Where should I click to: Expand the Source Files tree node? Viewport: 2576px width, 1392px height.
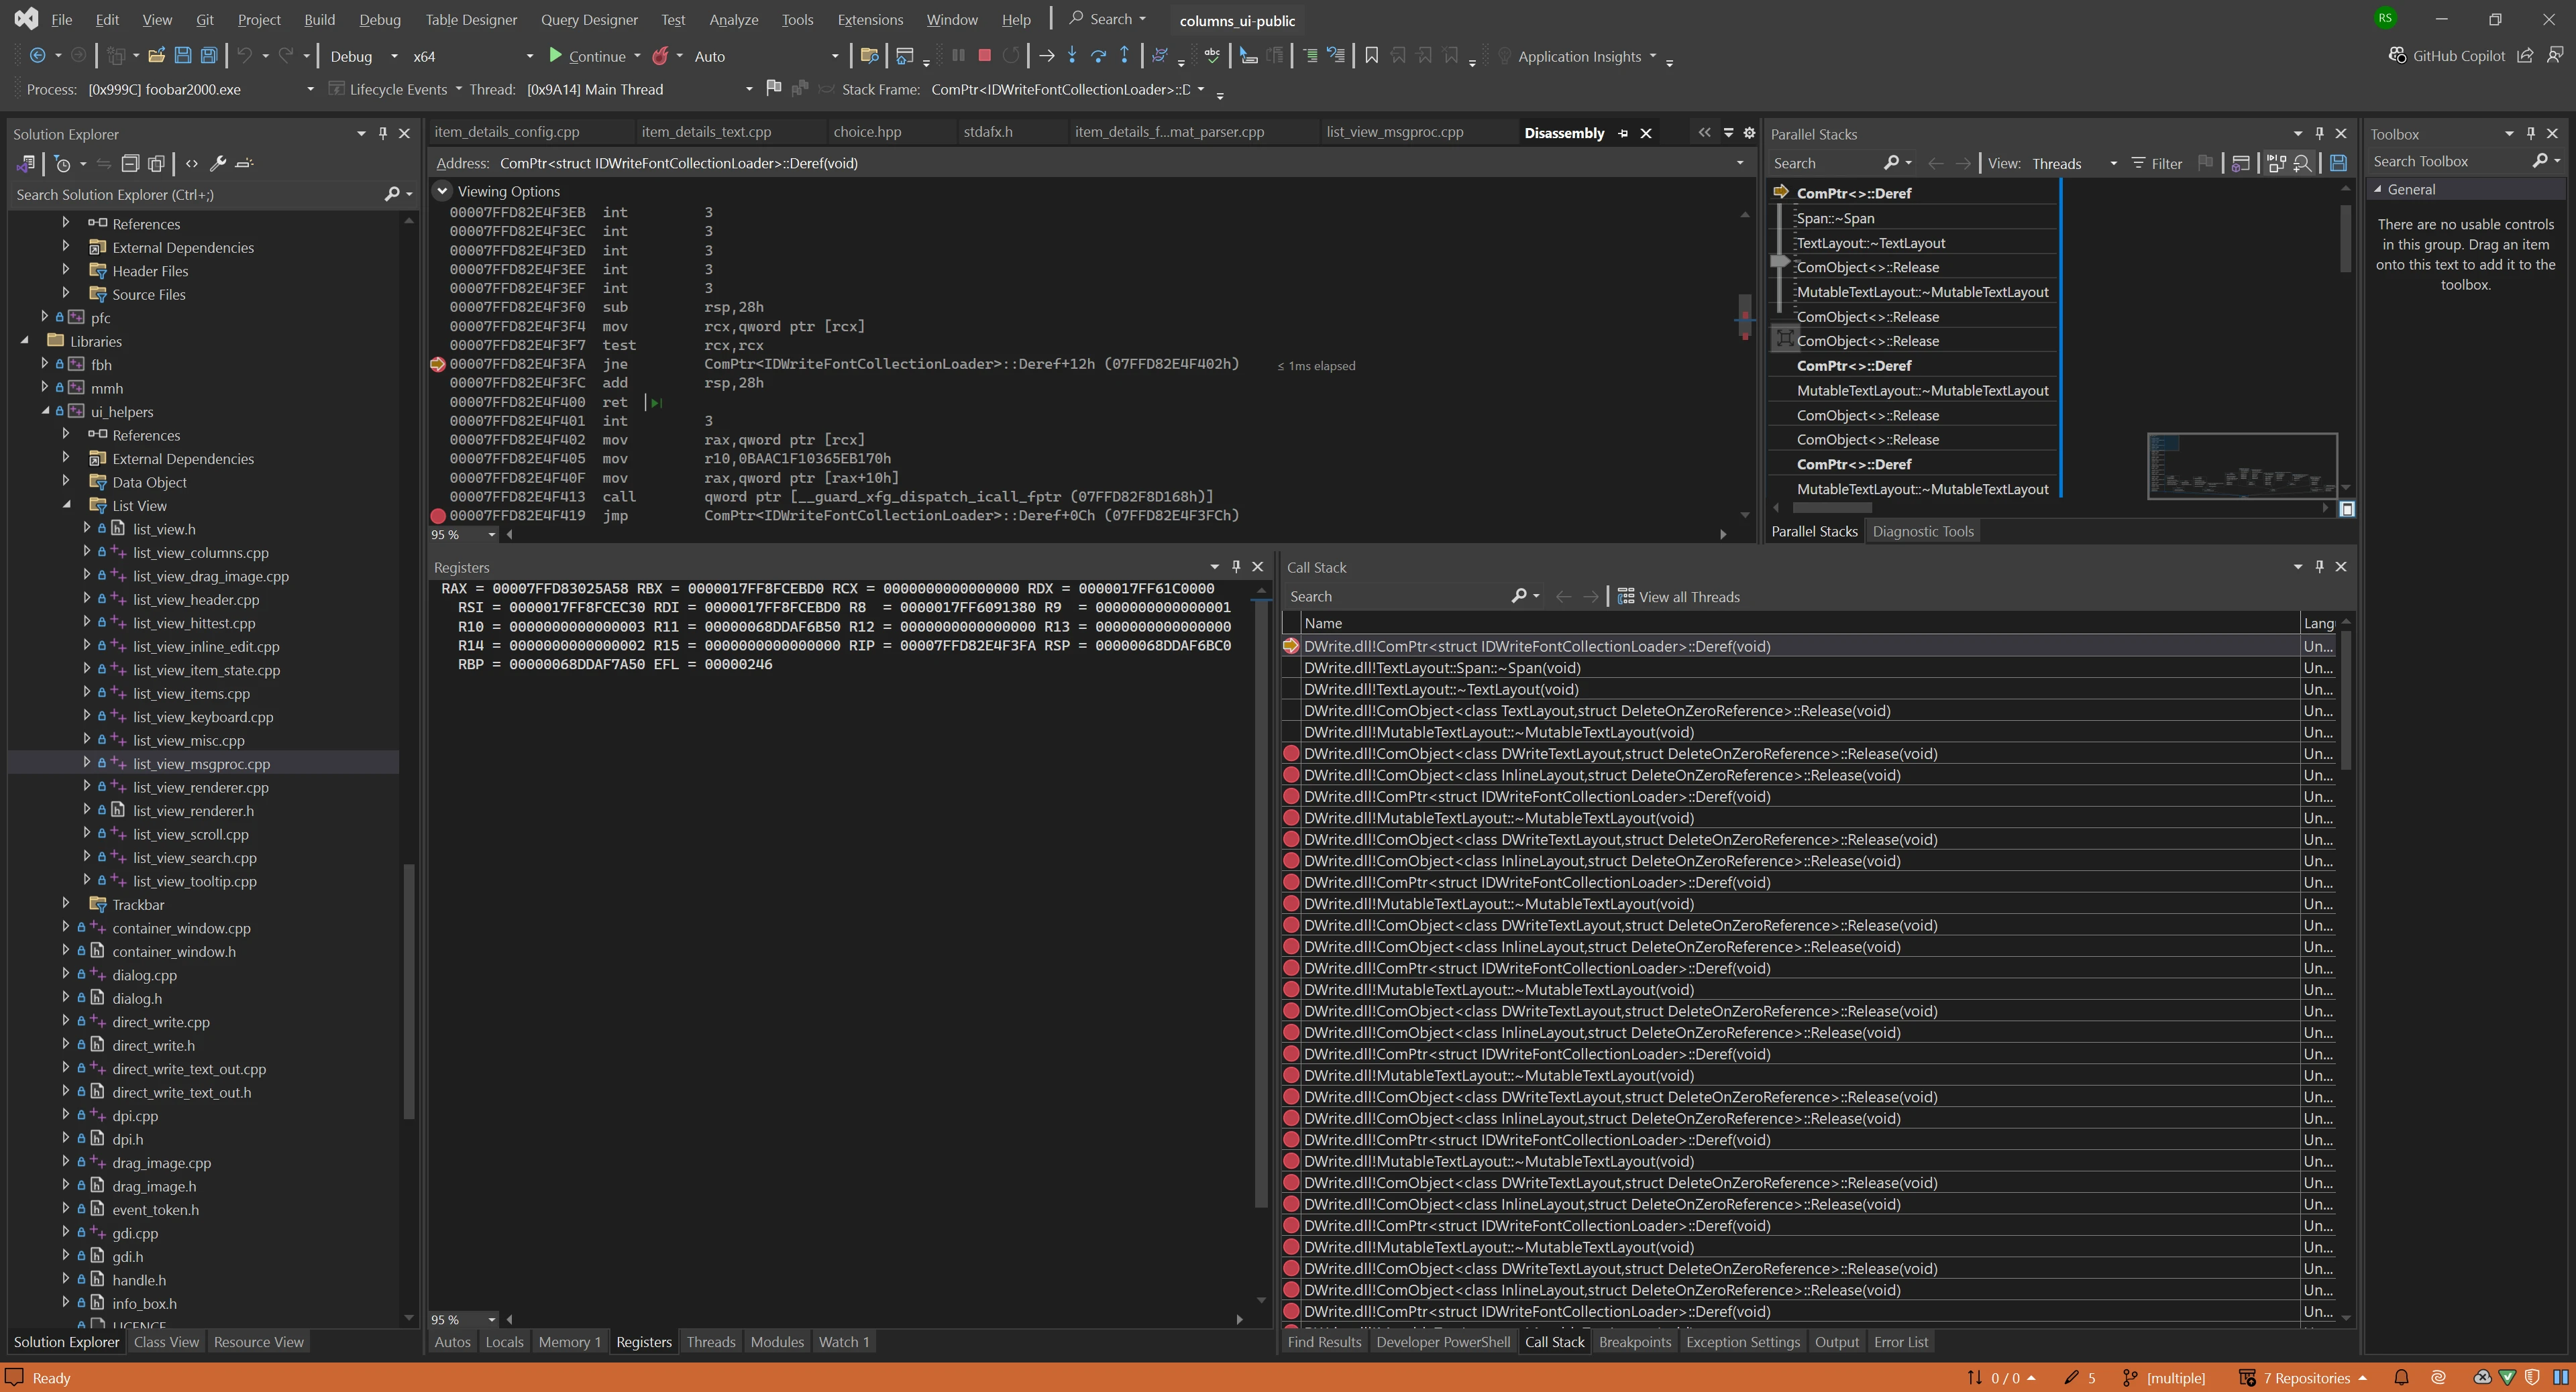(x=66, y=294)
